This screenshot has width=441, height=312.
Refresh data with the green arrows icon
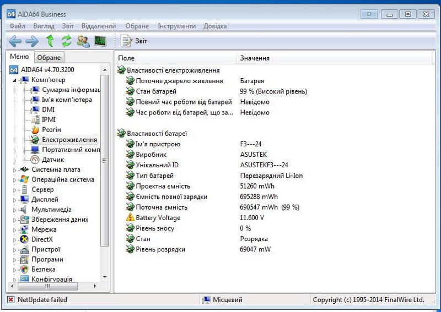pyautogui.click(x=67, y=41)
